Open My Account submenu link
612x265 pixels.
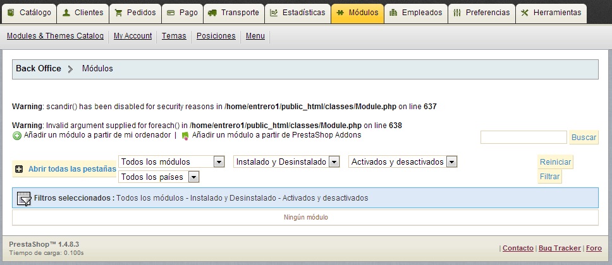click(133, 36)
